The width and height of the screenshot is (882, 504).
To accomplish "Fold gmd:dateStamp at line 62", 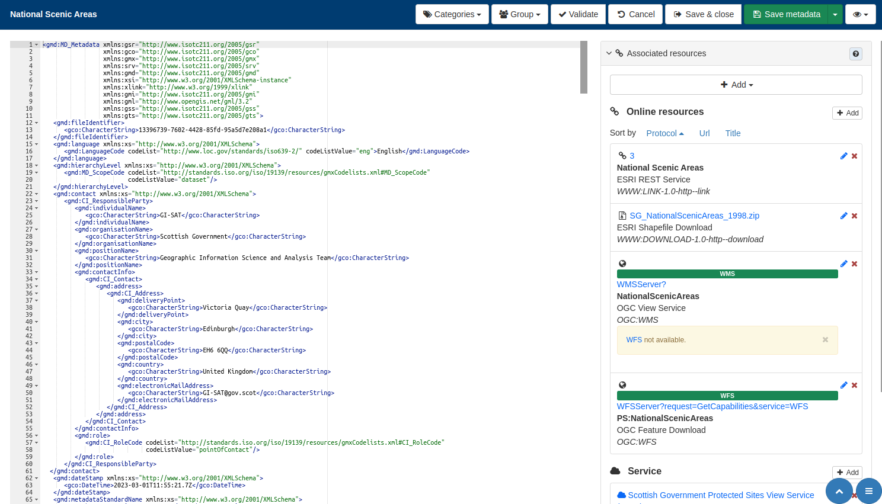I will (36, 479).
